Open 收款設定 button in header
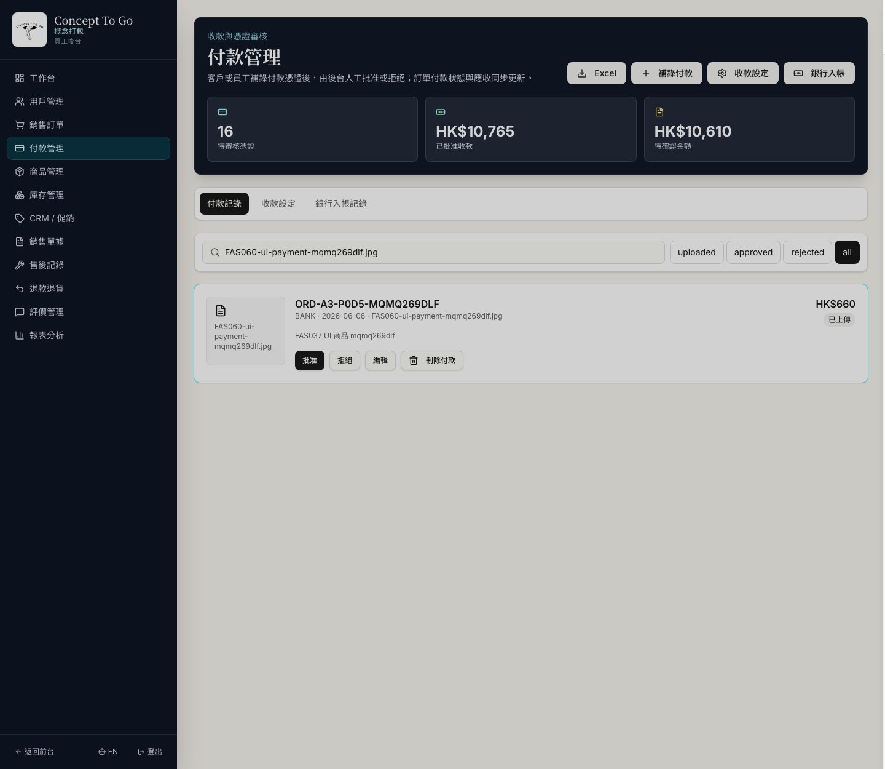 [x=743, y=73]
